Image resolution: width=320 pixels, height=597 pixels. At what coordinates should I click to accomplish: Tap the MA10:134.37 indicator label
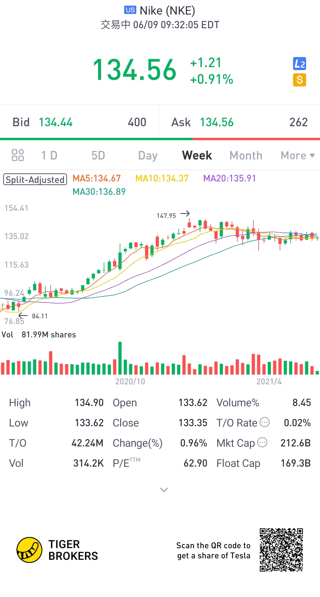point(162,178)
